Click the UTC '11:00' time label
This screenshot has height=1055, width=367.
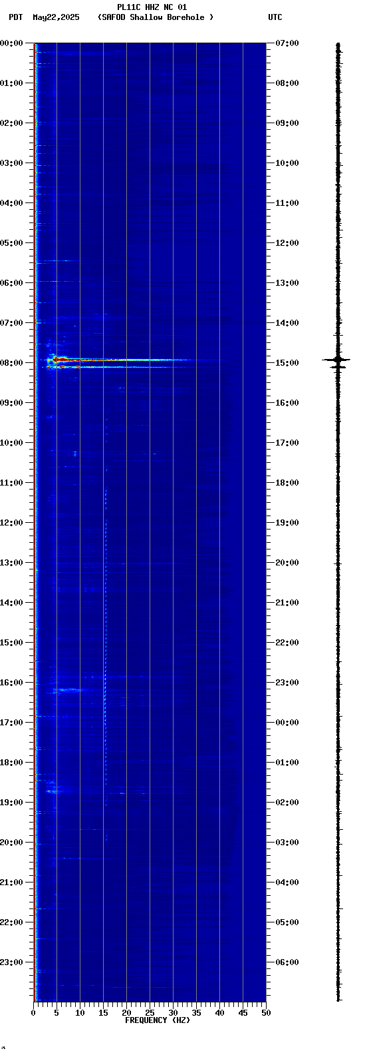click(287, 203)
